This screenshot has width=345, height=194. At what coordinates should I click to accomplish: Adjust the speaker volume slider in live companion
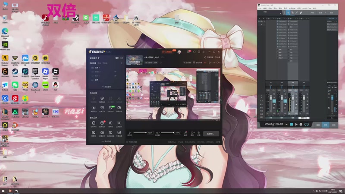pos(167,133)
